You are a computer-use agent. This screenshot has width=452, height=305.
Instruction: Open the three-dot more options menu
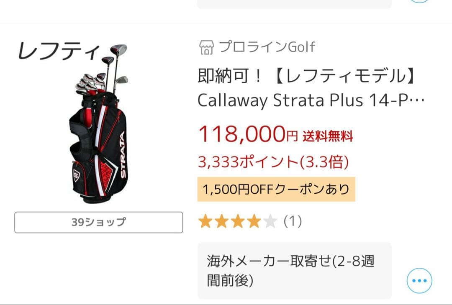pyautogui.click(x=420, y=281)
